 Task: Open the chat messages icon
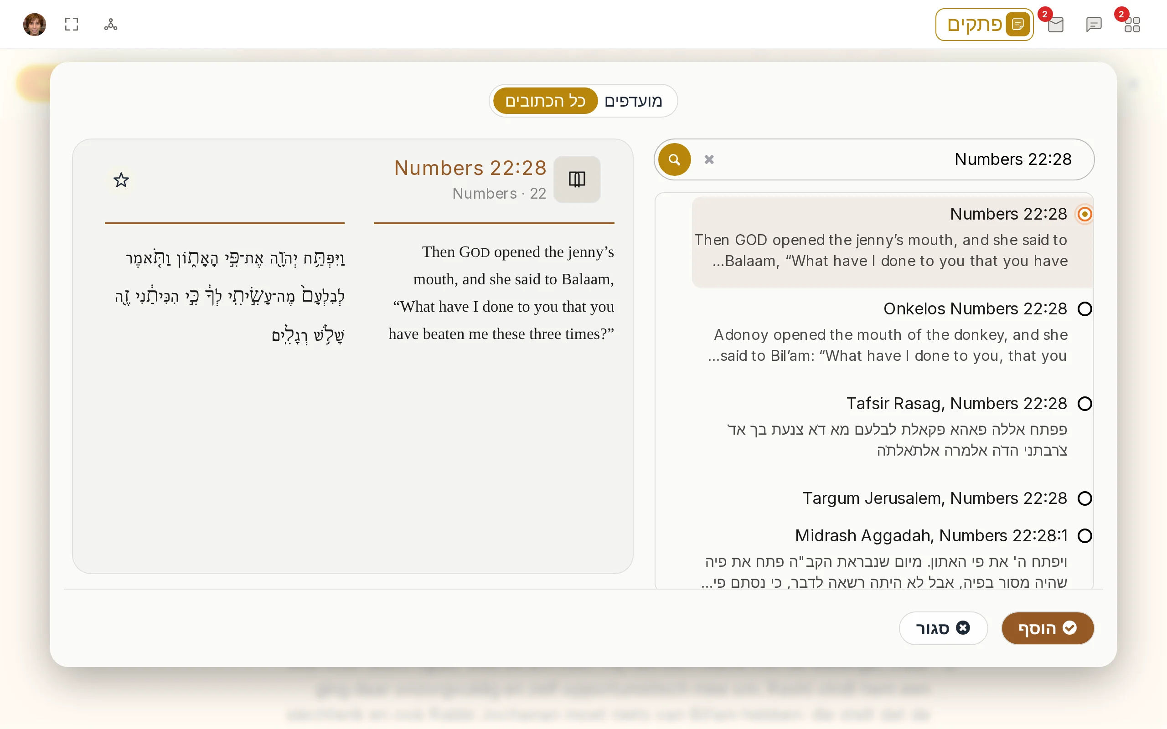coord(1094,25)
